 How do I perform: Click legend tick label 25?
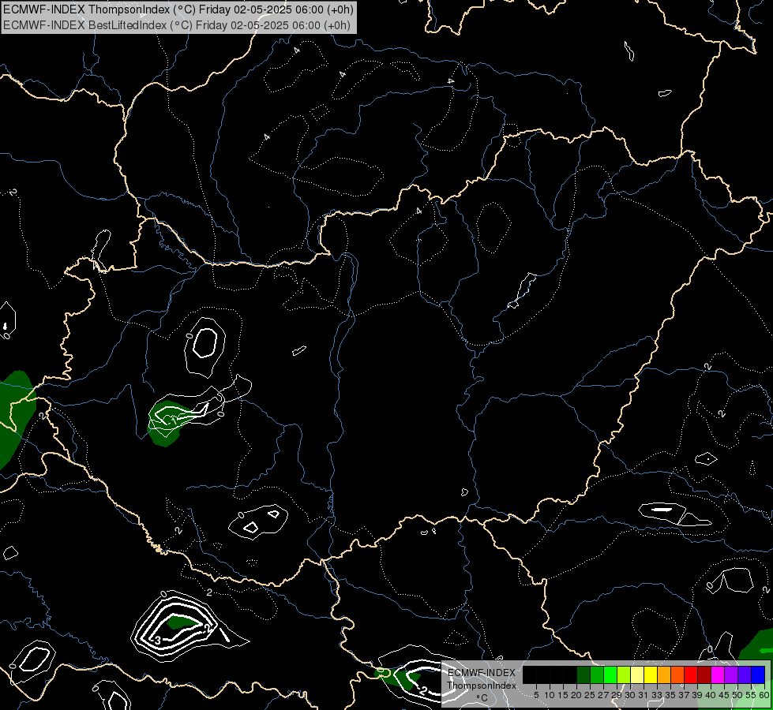pyautogui.click(x=590, y=695)
